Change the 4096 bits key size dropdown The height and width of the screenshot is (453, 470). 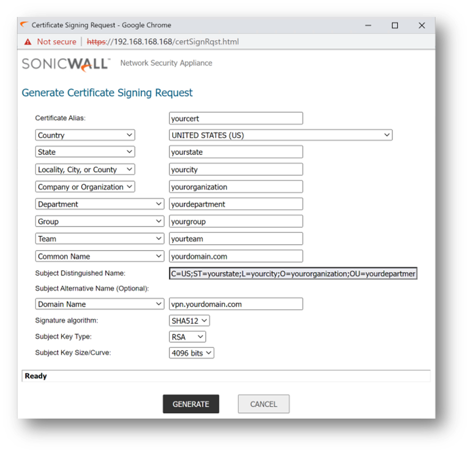pos(191,353)
